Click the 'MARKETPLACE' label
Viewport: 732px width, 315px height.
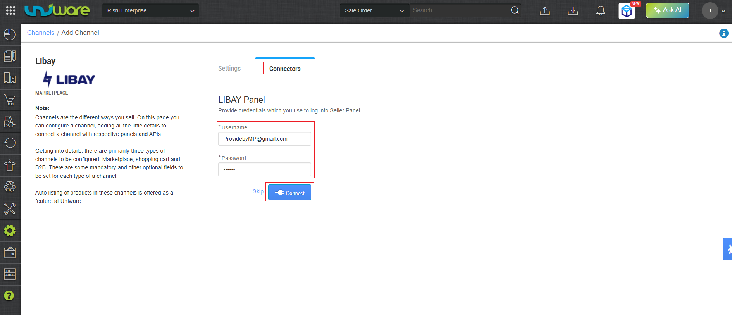[52, 93]
